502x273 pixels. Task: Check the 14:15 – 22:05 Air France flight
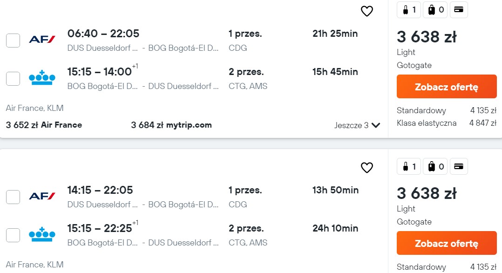[x=13, y=197]
